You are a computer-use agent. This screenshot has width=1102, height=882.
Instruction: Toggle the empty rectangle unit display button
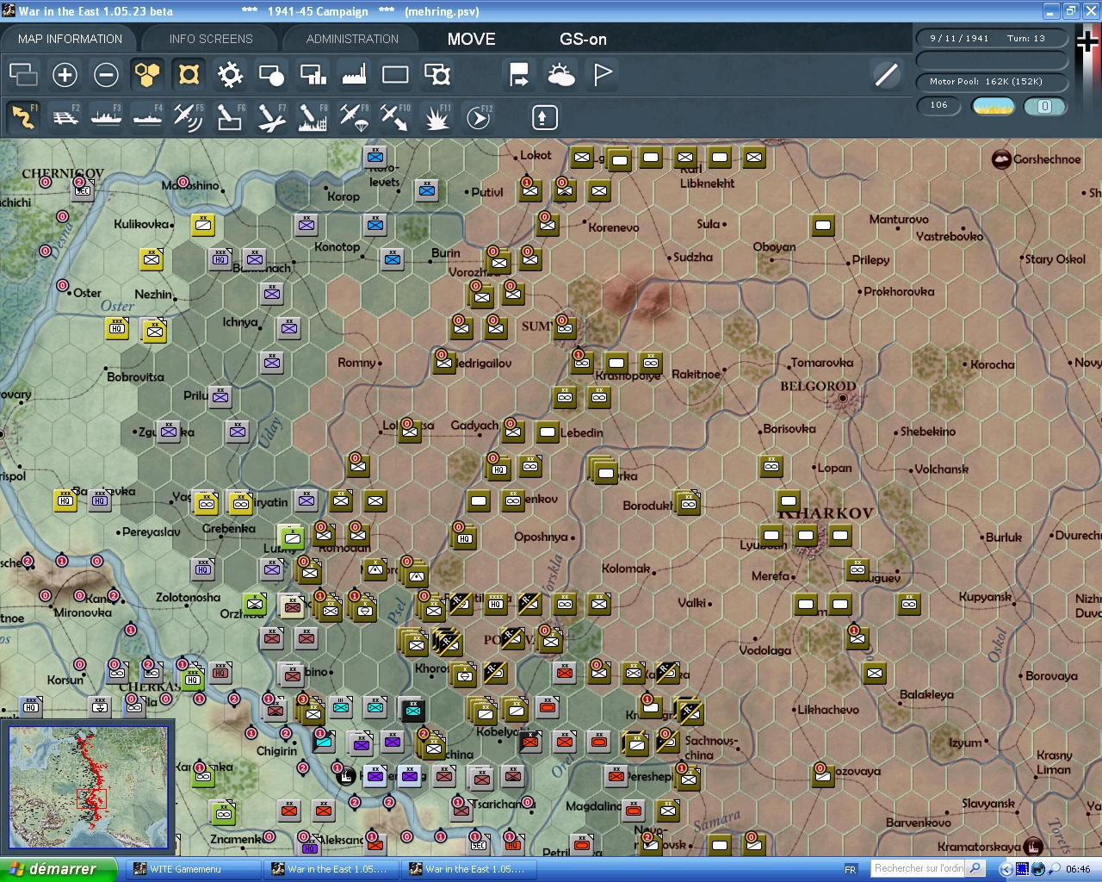[x=395, y=75]
